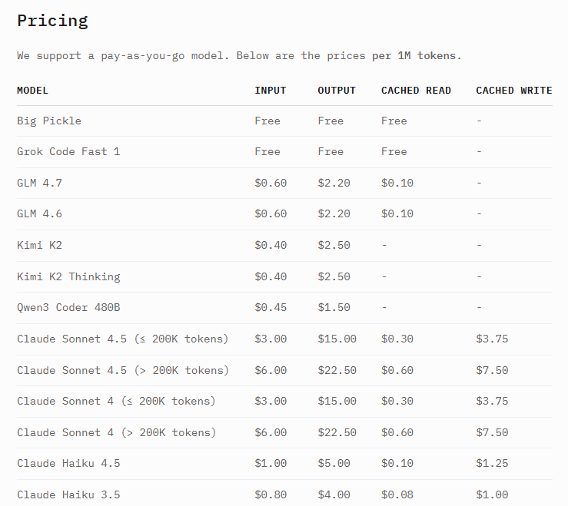This screenshot has width=568, height=506.
Task: Click the INPUT column header
Action: coord(270,91)
